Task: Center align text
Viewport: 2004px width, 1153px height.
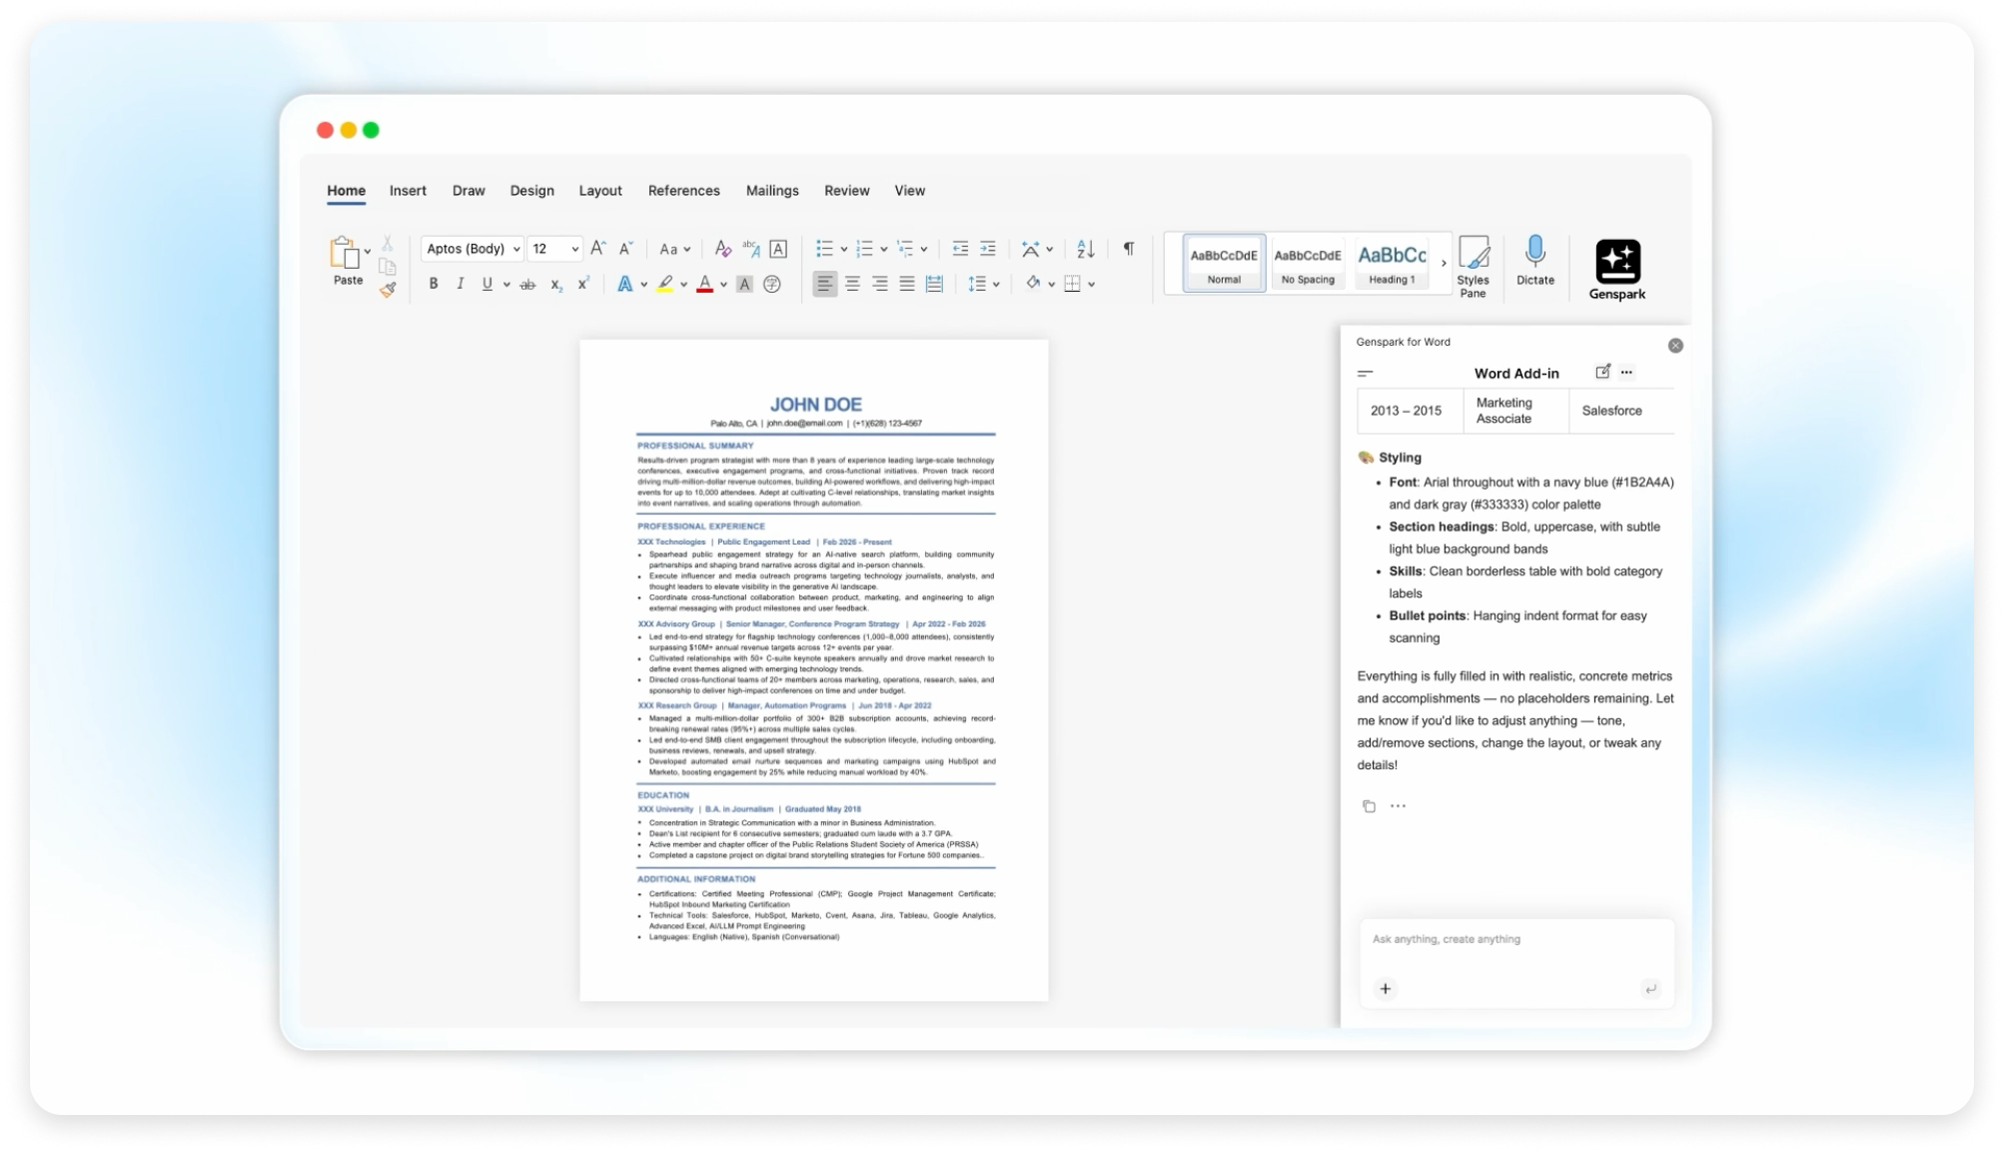Action: pyautogui.click(x=852, y=285)
